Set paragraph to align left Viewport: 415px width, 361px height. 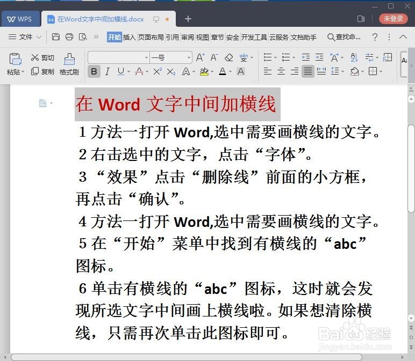(x=268, y=71)
